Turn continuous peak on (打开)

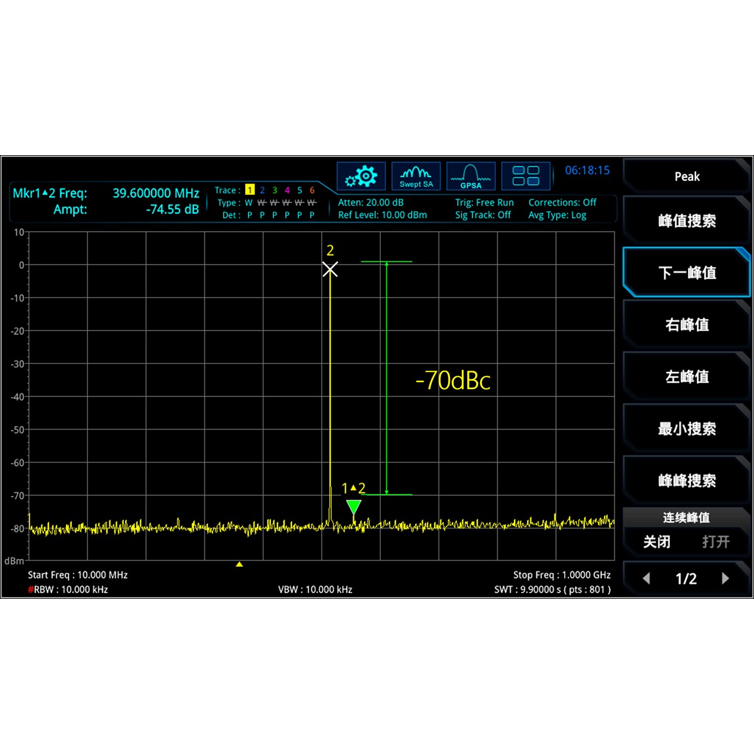coord(716,542)
